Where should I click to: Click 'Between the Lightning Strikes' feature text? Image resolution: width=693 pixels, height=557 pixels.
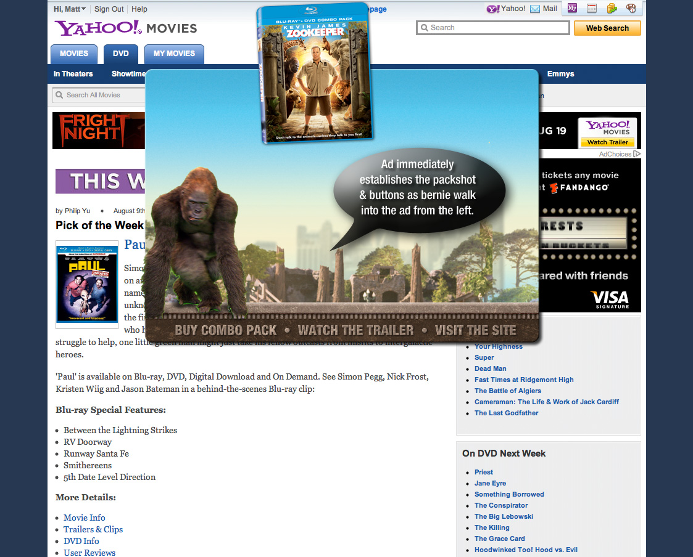120,430
